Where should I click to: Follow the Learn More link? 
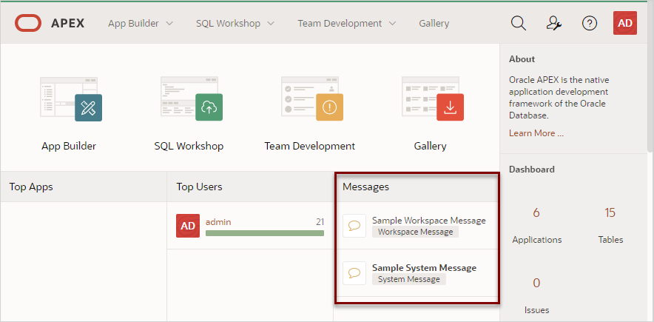tap(536, 133)
